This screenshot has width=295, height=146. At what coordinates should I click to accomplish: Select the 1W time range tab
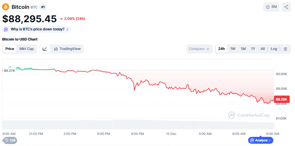coord(233,49)
